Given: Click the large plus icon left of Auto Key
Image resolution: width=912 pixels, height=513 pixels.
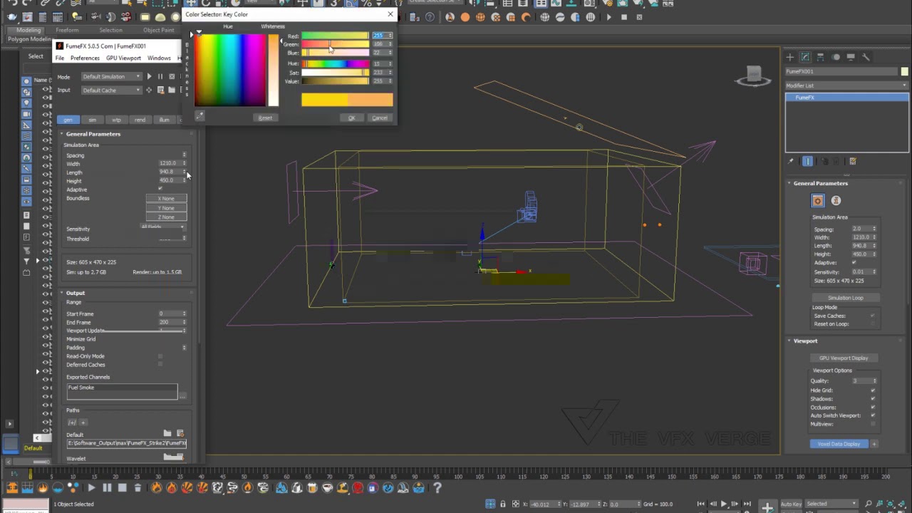Looking at the screenshot, I should point(767,507).
